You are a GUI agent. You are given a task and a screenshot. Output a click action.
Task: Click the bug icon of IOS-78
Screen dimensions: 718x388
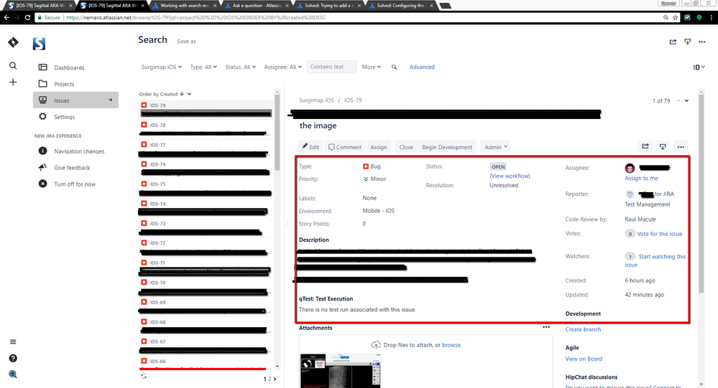(144, 125)
